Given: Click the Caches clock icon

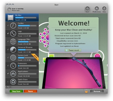Looking at the screenshot, I should point(13,26).
